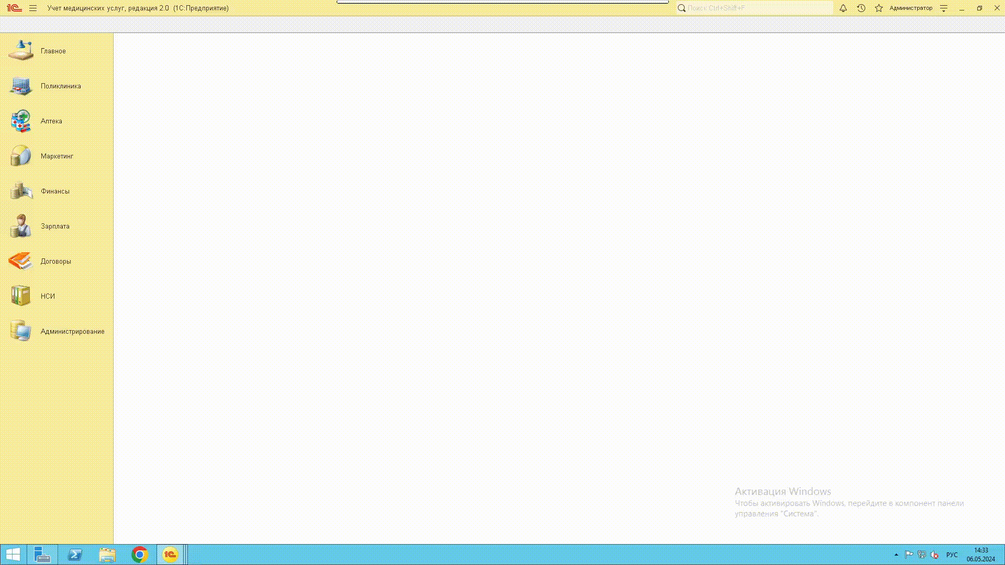Viewport: 1005px width, 565px height.
Task: Switch the РУС input language indicator
Action: point(952,555)
